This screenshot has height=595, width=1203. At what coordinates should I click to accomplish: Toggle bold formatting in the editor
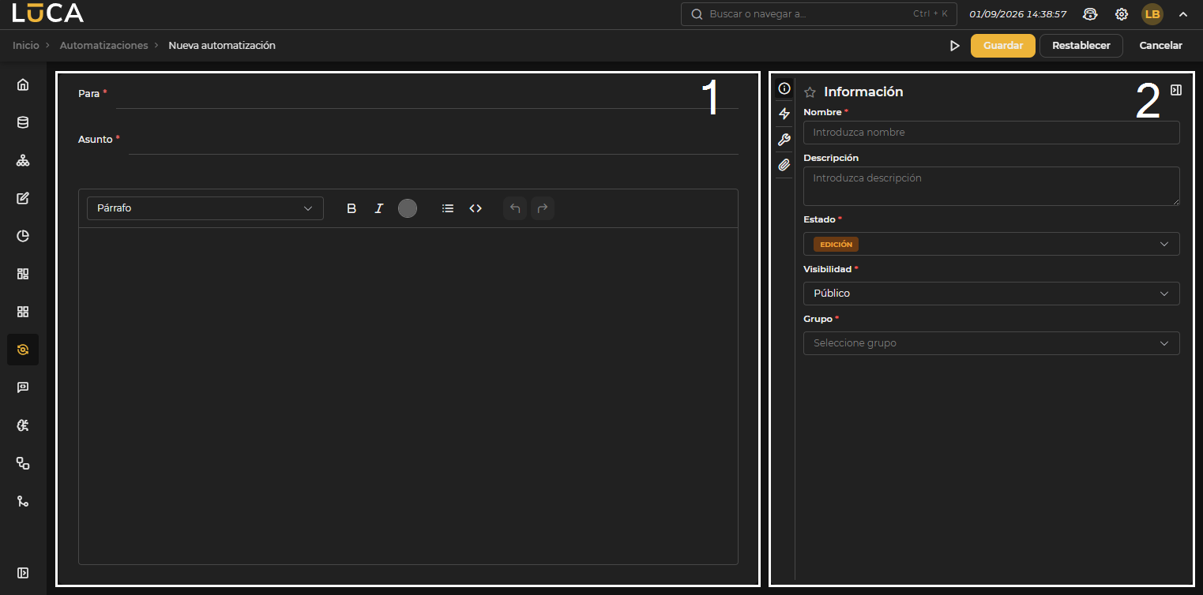(352, 208)
